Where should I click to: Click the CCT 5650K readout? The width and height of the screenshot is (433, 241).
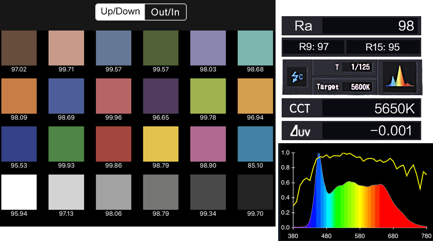[351, 108]
